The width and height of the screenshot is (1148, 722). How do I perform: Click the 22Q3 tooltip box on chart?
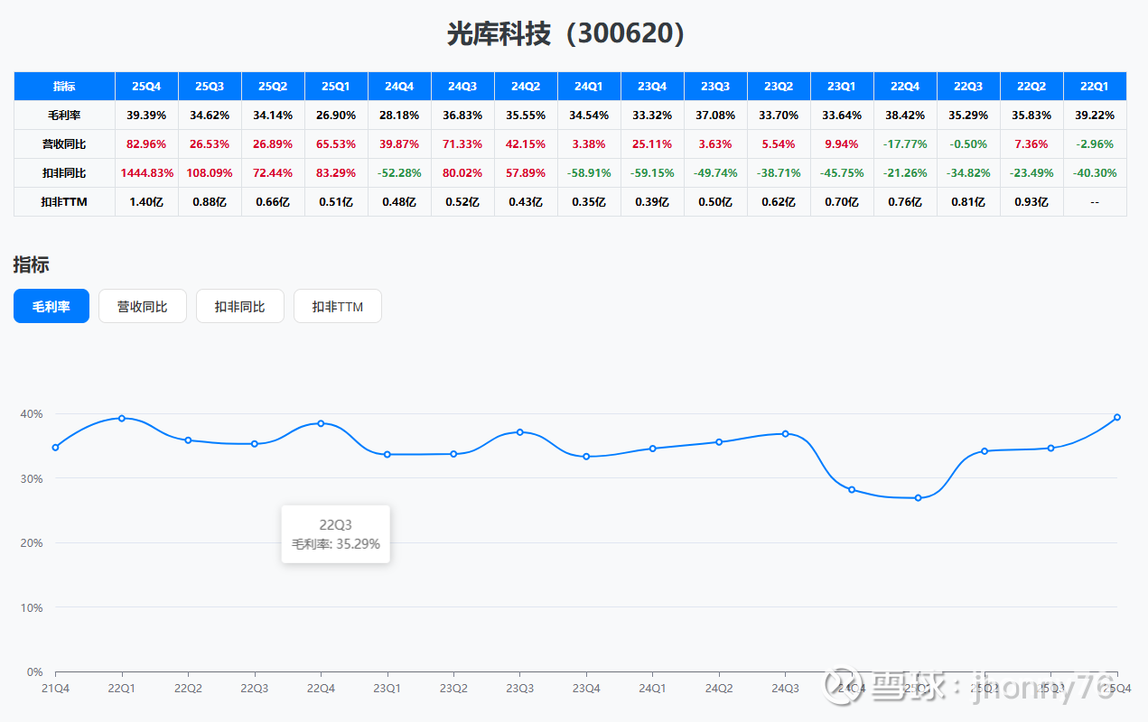335,534
